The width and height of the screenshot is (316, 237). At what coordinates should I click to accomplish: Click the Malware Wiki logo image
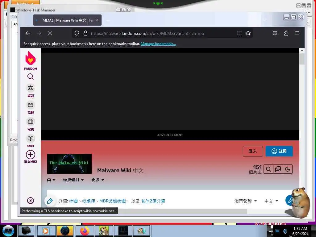(69, 164)
